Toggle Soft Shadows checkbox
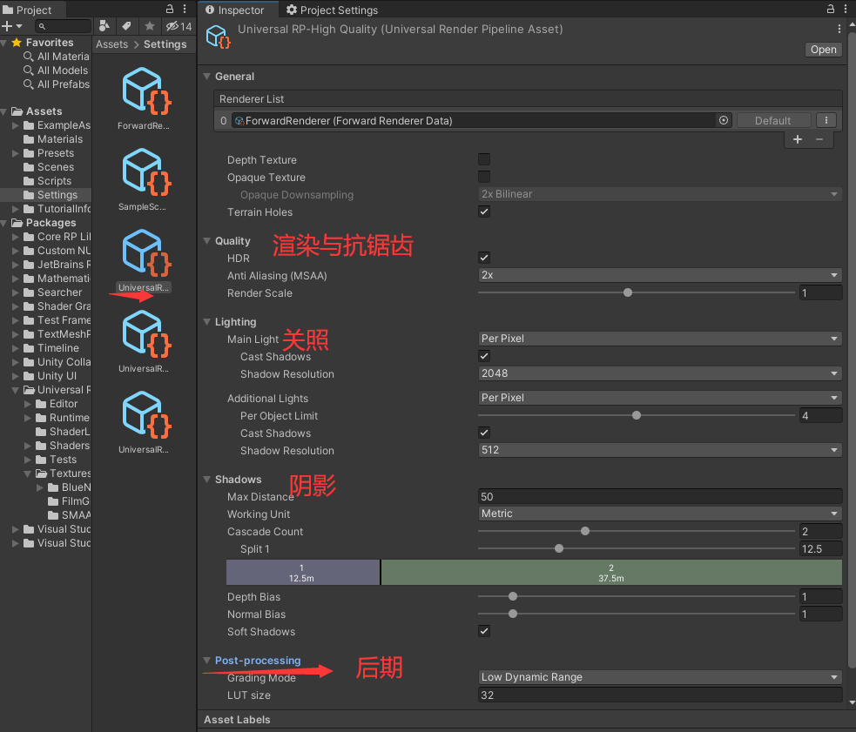Viewport: 856px width, 732px height. coord(483,631)
